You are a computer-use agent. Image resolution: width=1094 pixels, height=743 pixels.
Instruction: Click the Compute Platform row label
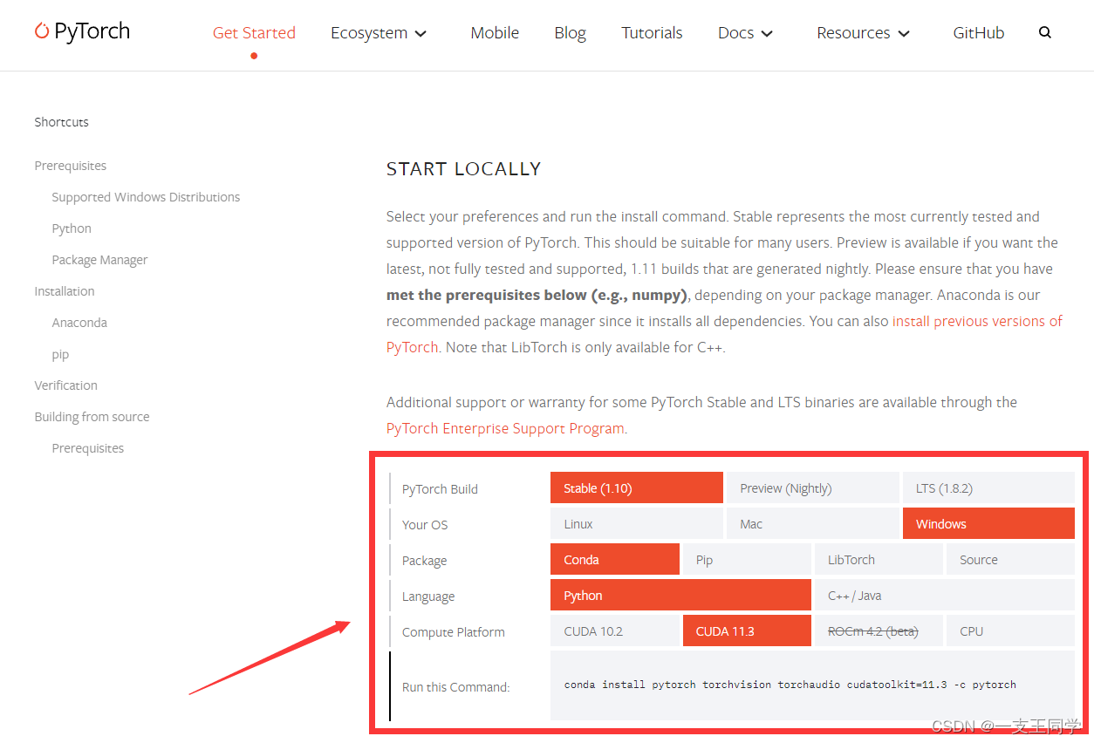click(454, 632)
